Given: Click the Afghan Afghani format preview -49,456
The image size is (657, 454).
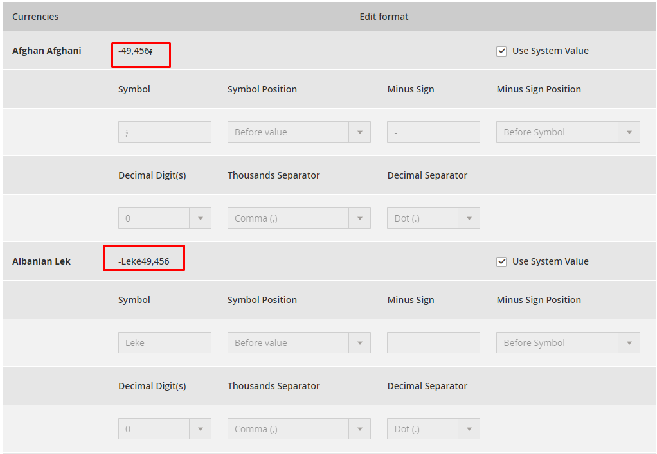Looking at the screenshot, I should [x=136, y=51].
